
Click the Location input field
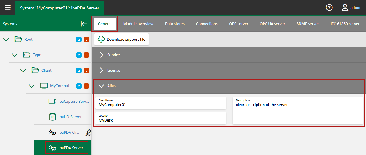tap(161, 118)
